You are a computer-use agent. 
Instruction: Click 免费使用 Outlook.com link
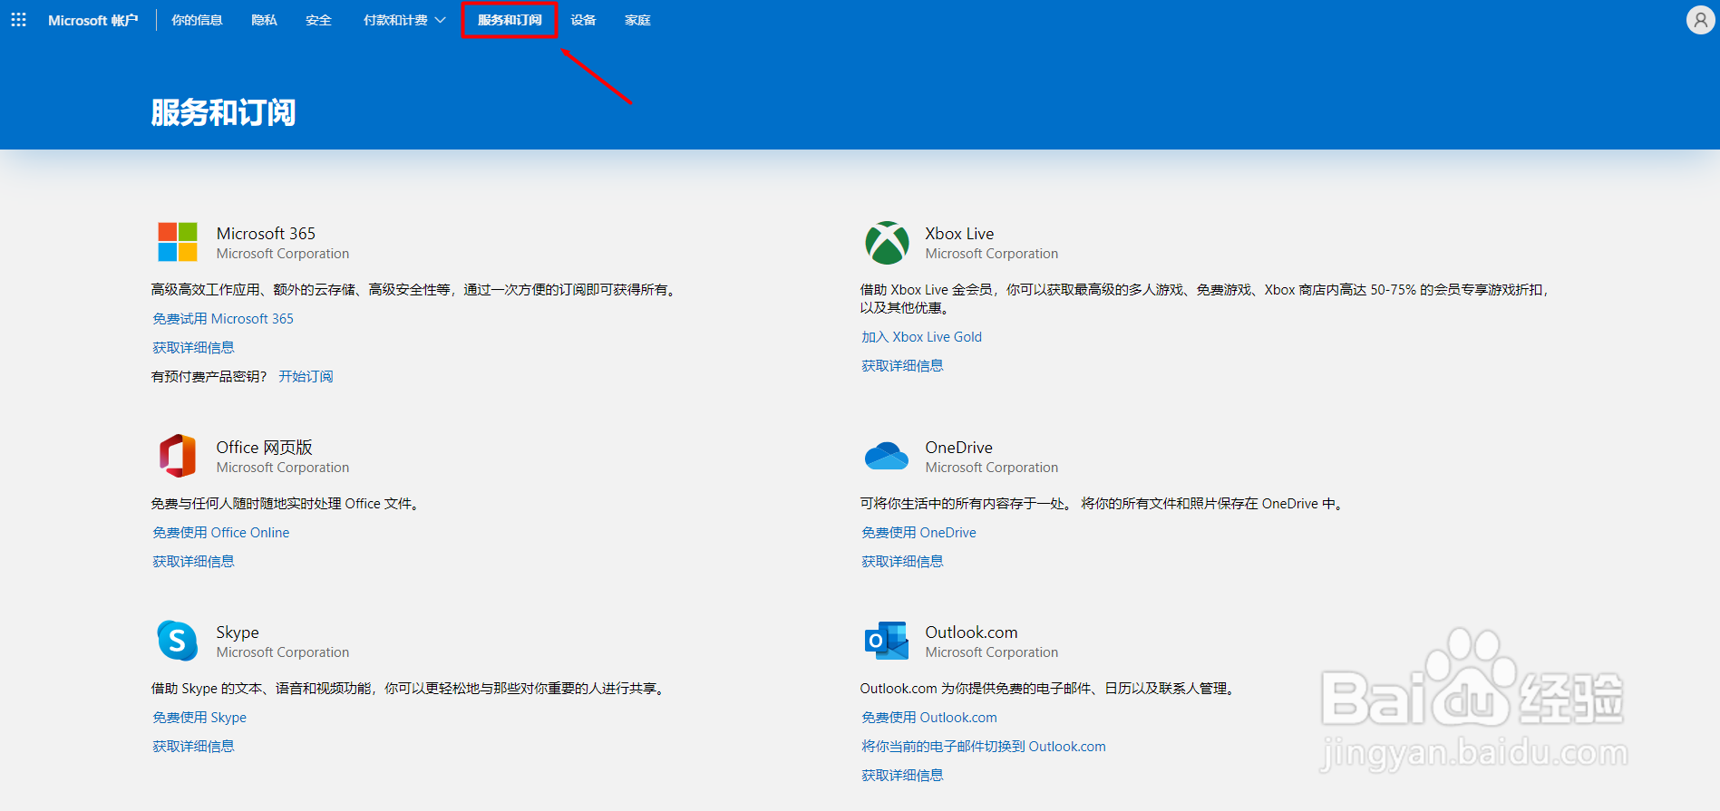[x=929, y=718]
